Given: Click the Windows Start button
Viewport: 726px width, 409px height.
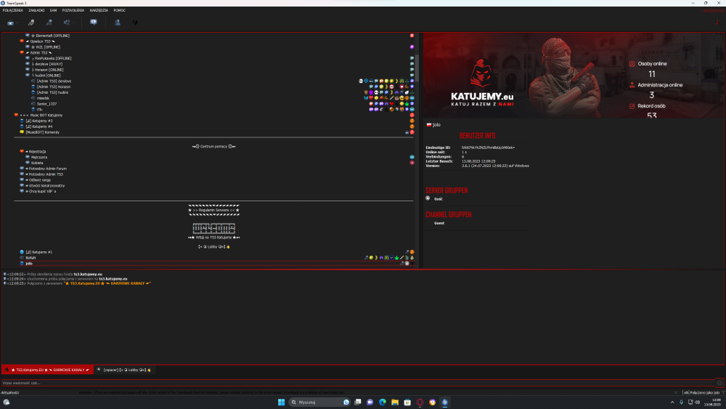Looking at the screenshot, I should [x=281, y=402].
